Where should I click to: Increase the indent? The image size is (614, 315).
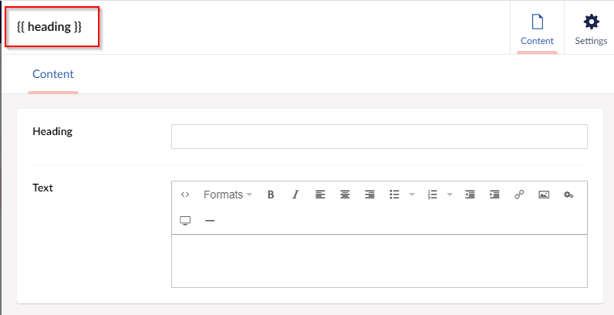click(x=494, y=195)
